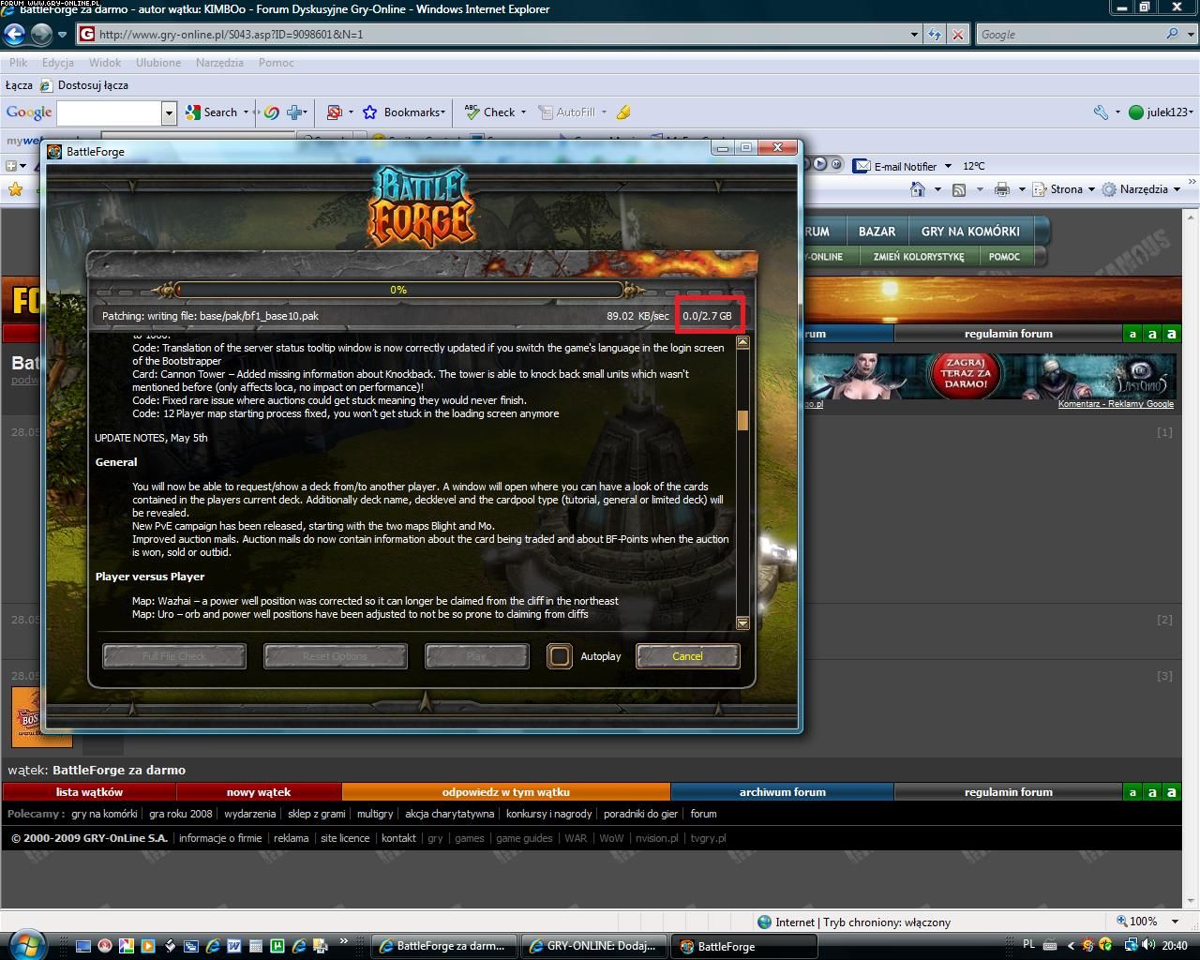Click the magnifier icon in IE search box

[x=1173, y=34]
